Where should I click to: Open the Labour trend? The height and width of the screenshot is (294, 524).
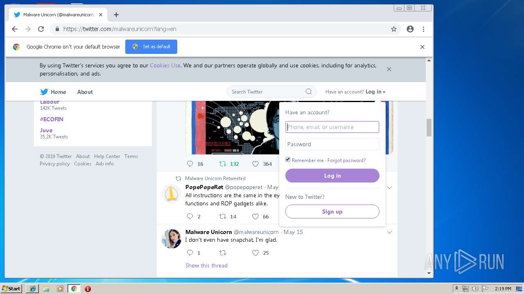(50, 102)
